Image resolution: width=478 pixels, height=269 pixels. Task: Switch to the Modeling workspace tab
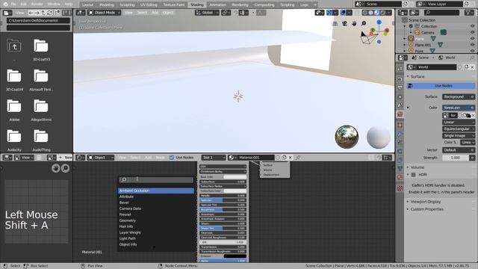pos(107,5)
